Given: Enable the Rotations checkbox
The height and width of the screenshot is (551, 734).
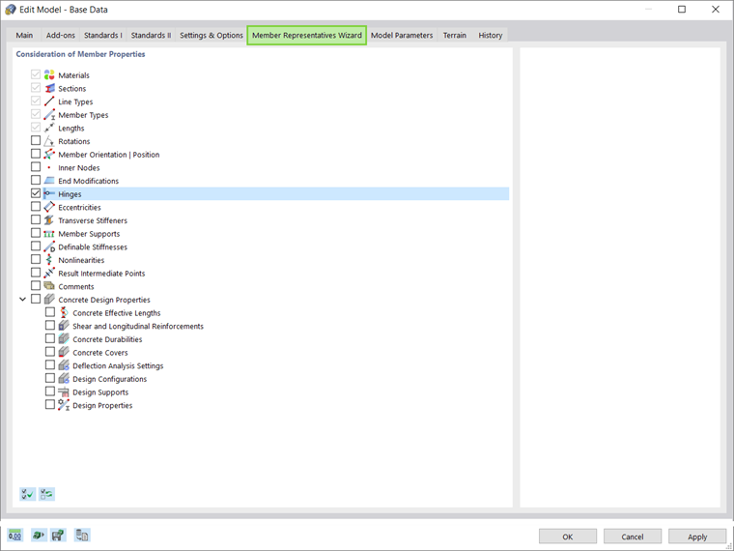Looking at the screenshot, I should coord(36,140).
